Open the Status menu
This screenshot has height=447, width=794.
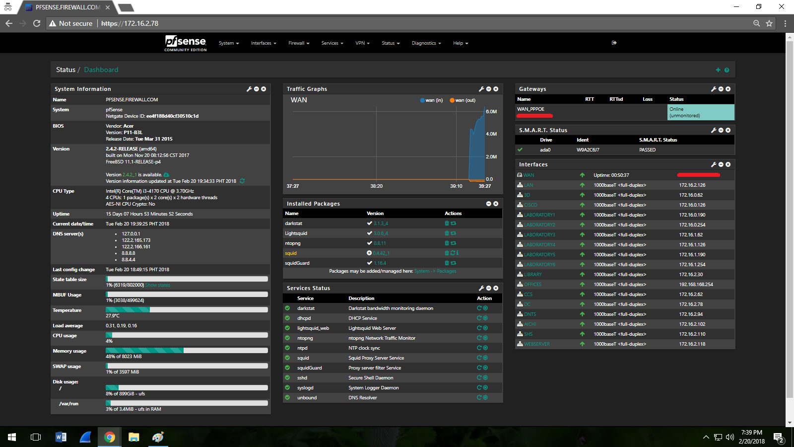coord(391,43)
